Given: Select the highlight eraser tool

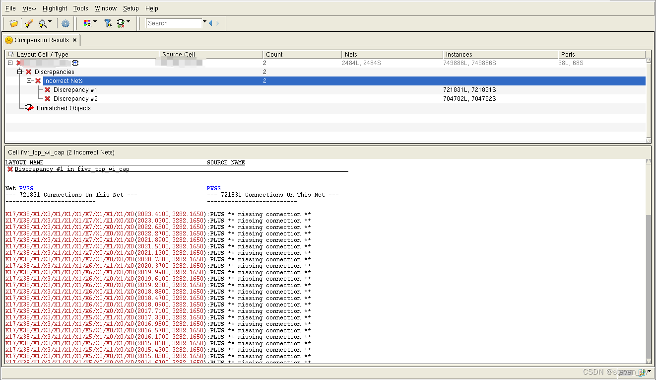Looking at the screenshot, I should pos(29,23).
